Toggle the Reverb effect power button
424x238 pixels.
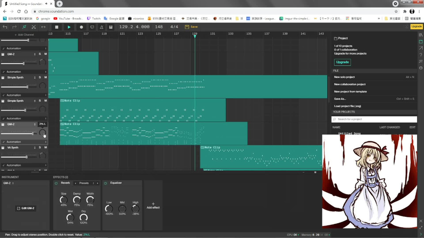[x=56, y=183]
